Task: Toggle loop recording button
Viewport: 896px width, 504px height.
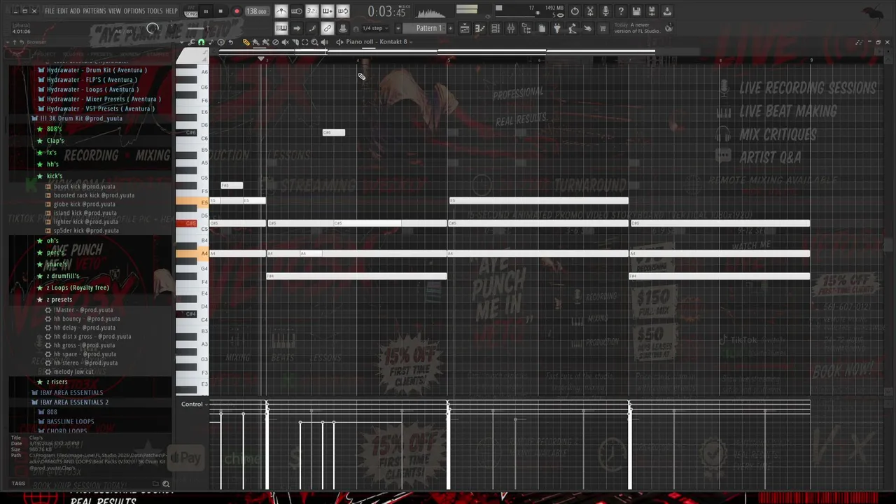Action: coord(342,11)
